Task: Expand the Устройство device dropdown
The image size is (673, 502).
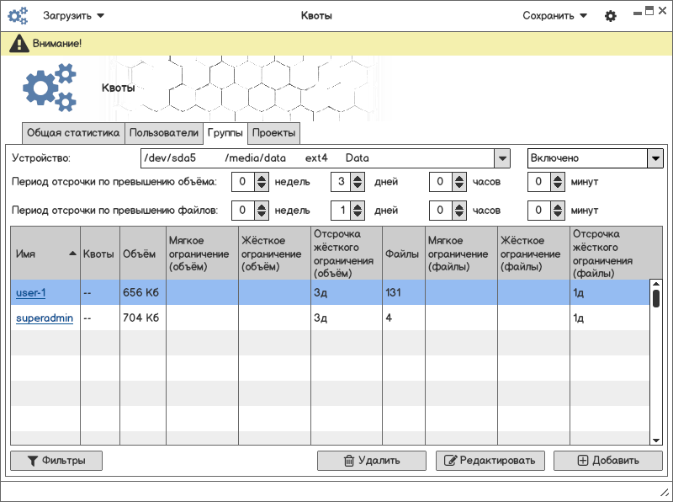Action: pos(501,158)
